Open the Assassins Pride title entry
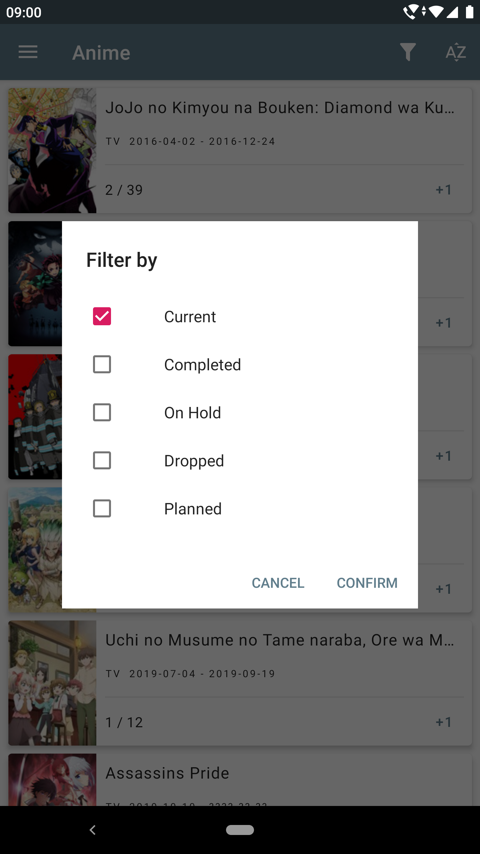The image size is (480, 854). [167, 773]
